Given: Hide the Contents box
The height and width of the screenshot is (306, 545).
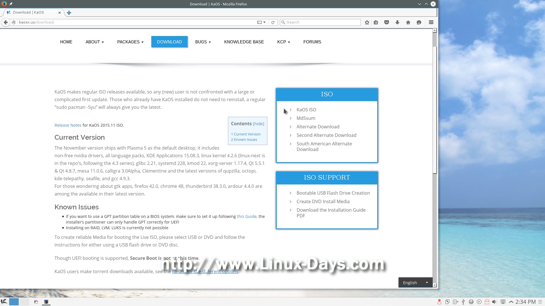Looking at the screenshot, I should 259,124.
